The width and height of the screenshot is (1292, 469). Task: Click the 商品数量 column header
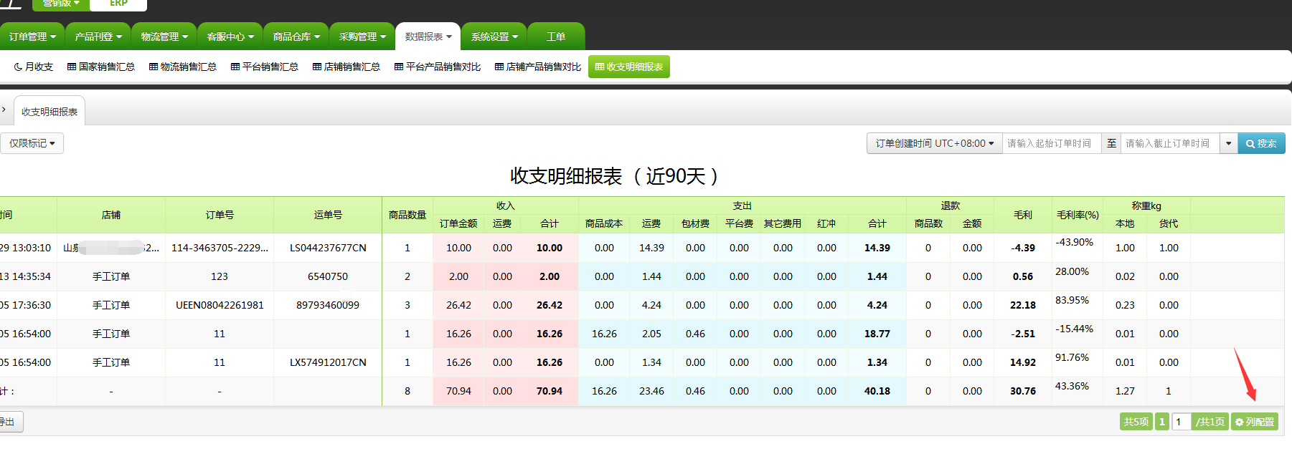(x=407, y=215)
